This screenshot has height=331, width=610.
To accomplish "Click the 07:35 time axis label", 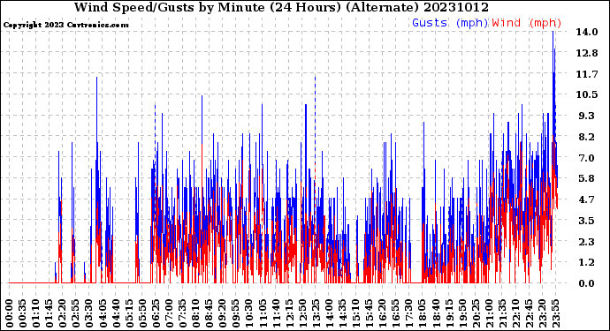I will (x=182, y=313).
